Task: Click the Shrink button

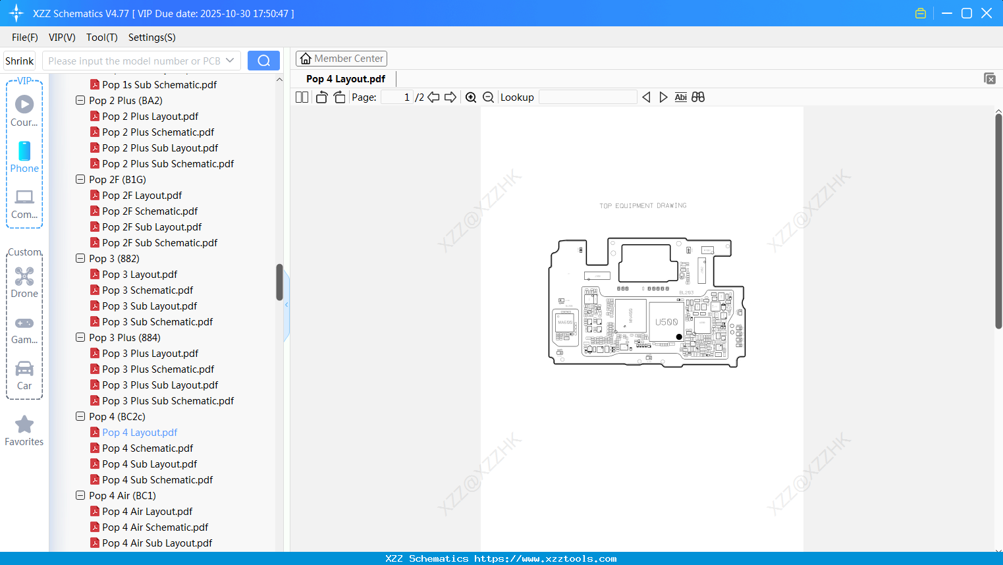Action: pyautogui.click(x=19, y=60)
